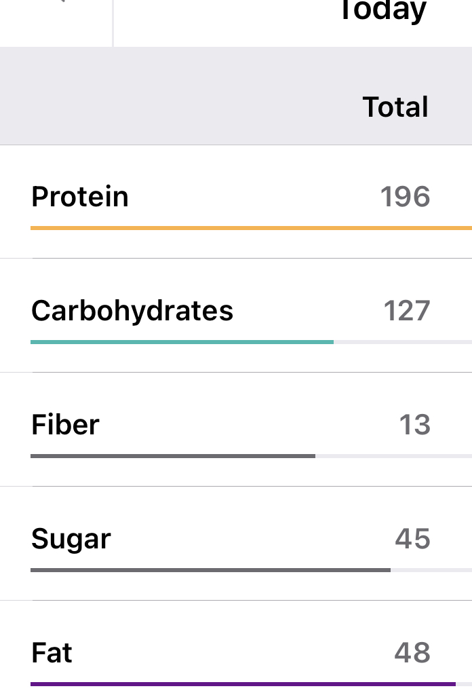472x695 pixels.
Task: Click the Sugar total value 45
Action: (412, 539)
